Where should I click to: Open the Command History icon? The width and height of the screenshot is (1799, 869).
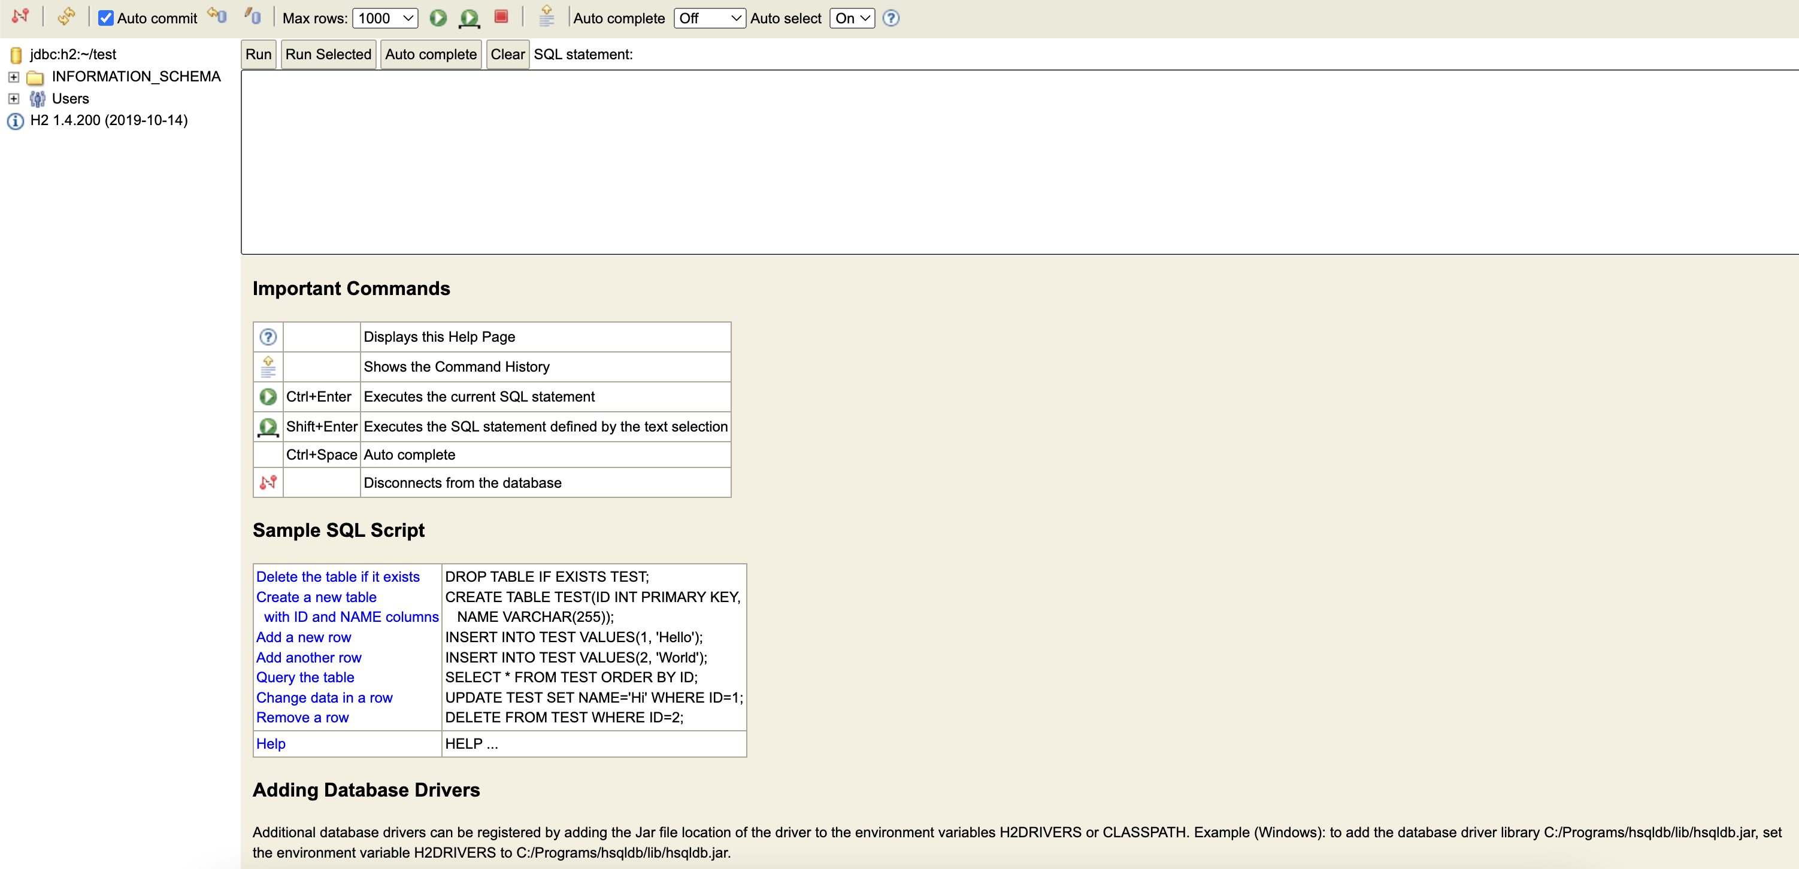click(547, 16)
